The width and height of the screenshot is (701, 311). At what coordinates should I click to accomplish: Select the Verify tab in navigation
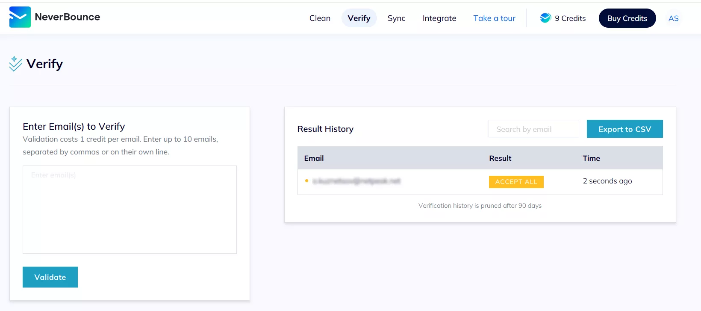[359, 18]
